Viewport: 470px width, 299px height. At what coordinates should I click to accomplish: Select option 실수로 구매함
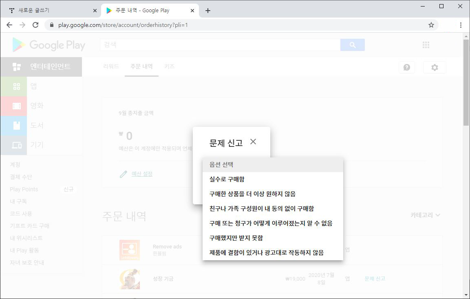pos(273,179)
